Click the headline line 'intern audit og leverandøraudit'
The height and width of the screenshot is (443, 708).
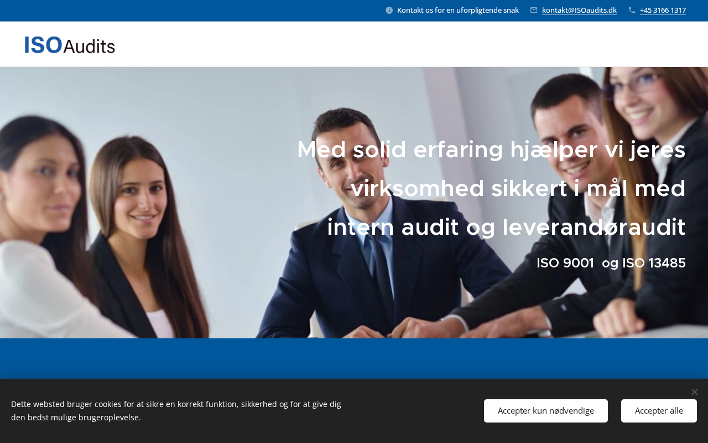pos(506,227)
